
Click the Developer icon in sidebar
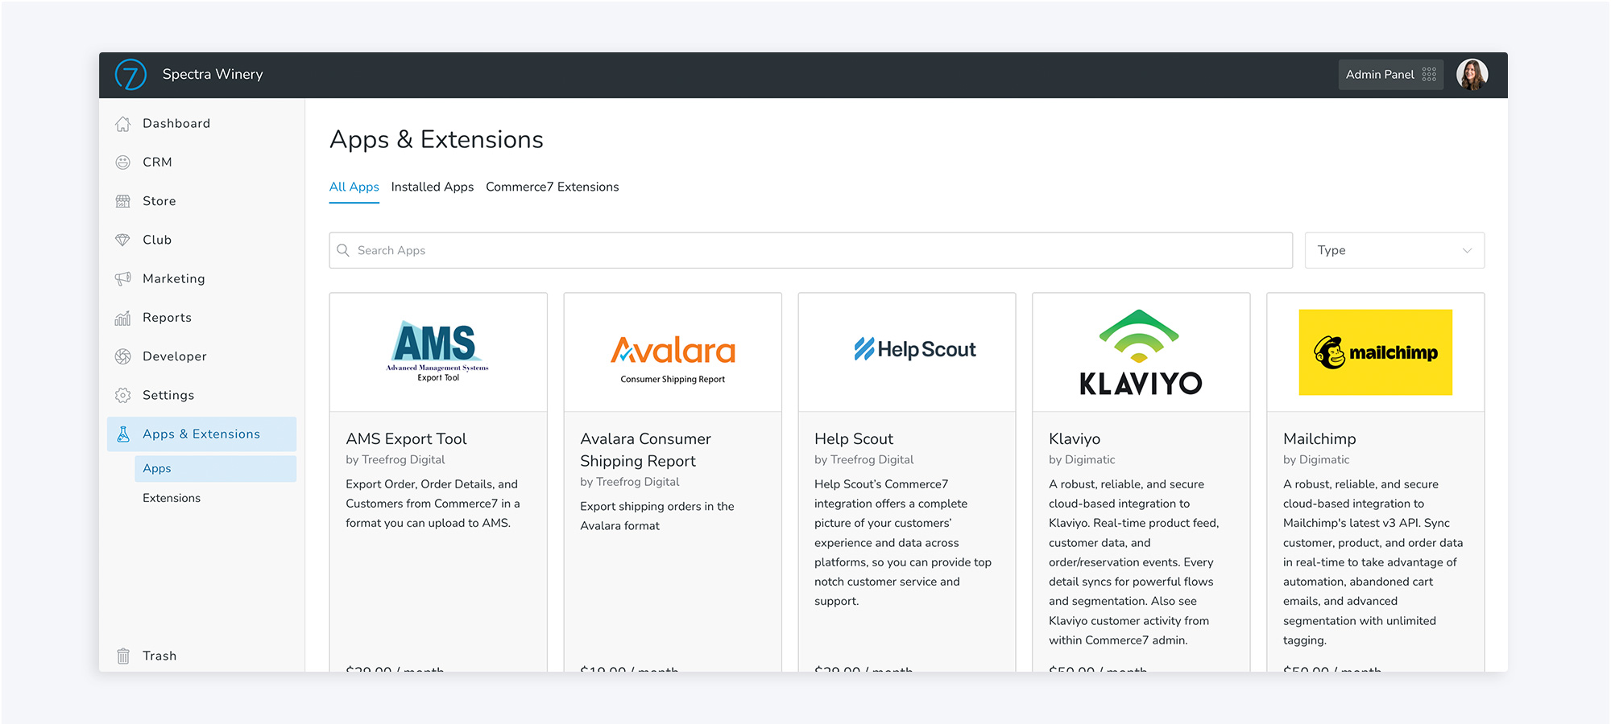click(x=122, y=356)
